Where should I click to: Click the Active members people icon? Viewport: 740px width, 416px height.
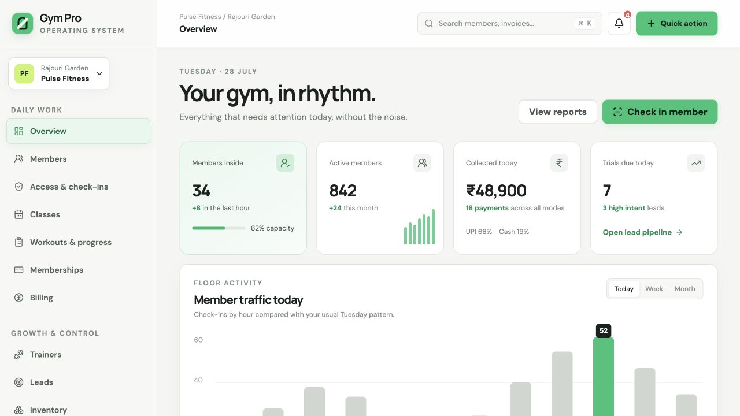point(422,163)
